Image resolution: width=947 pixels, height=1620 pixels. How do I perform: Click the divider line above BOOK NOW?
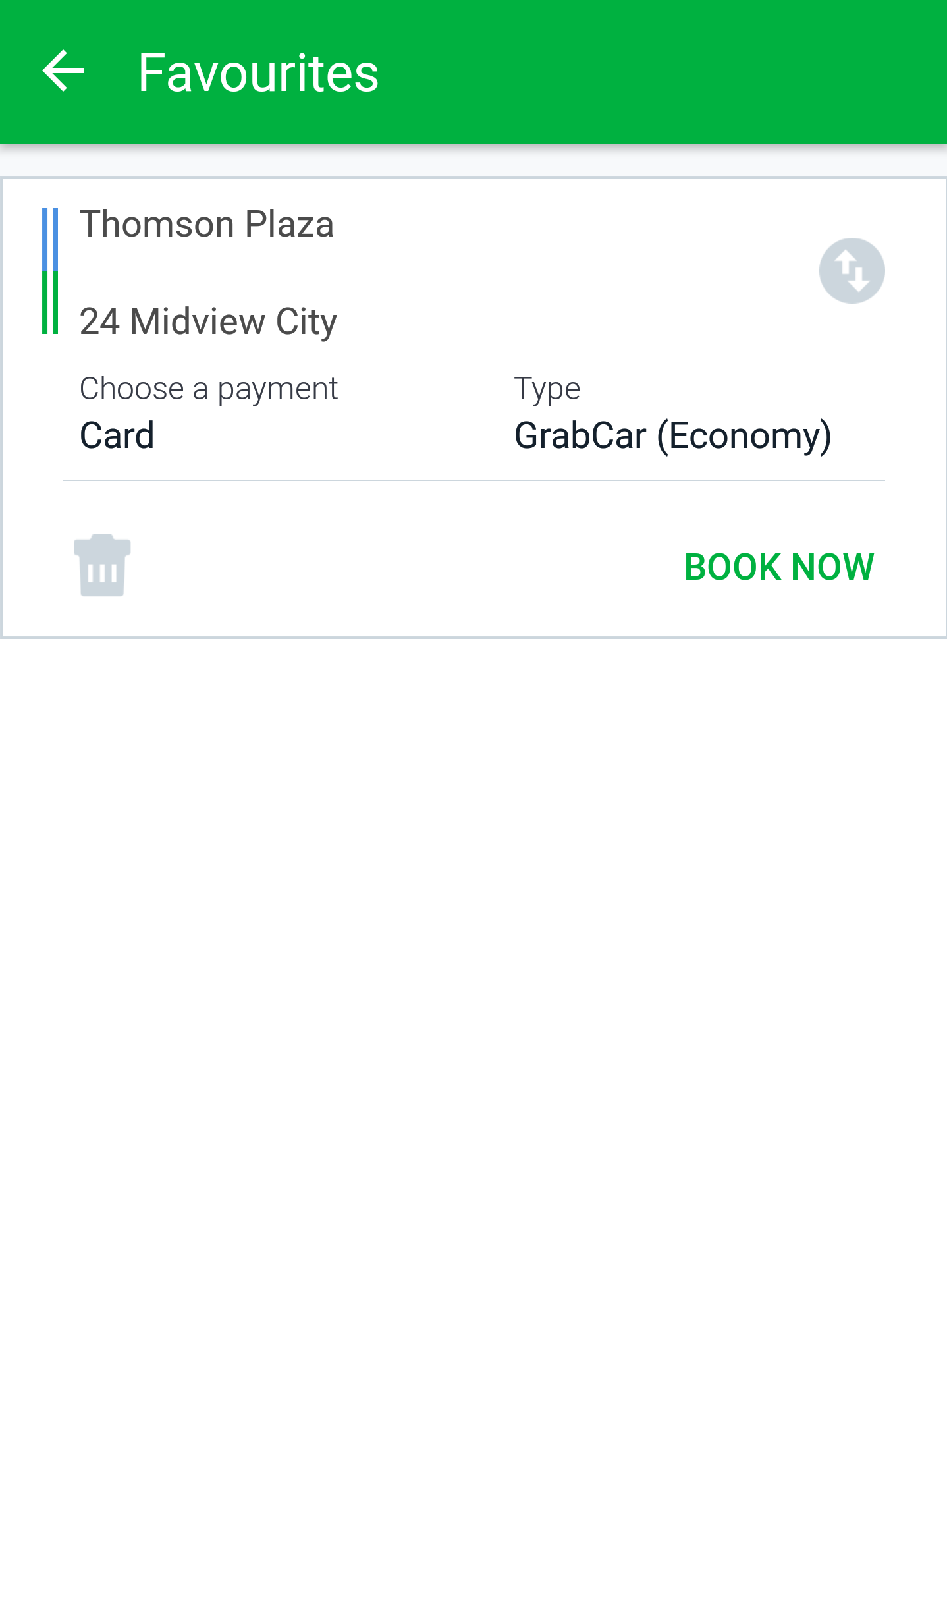[x=473, y=480]
